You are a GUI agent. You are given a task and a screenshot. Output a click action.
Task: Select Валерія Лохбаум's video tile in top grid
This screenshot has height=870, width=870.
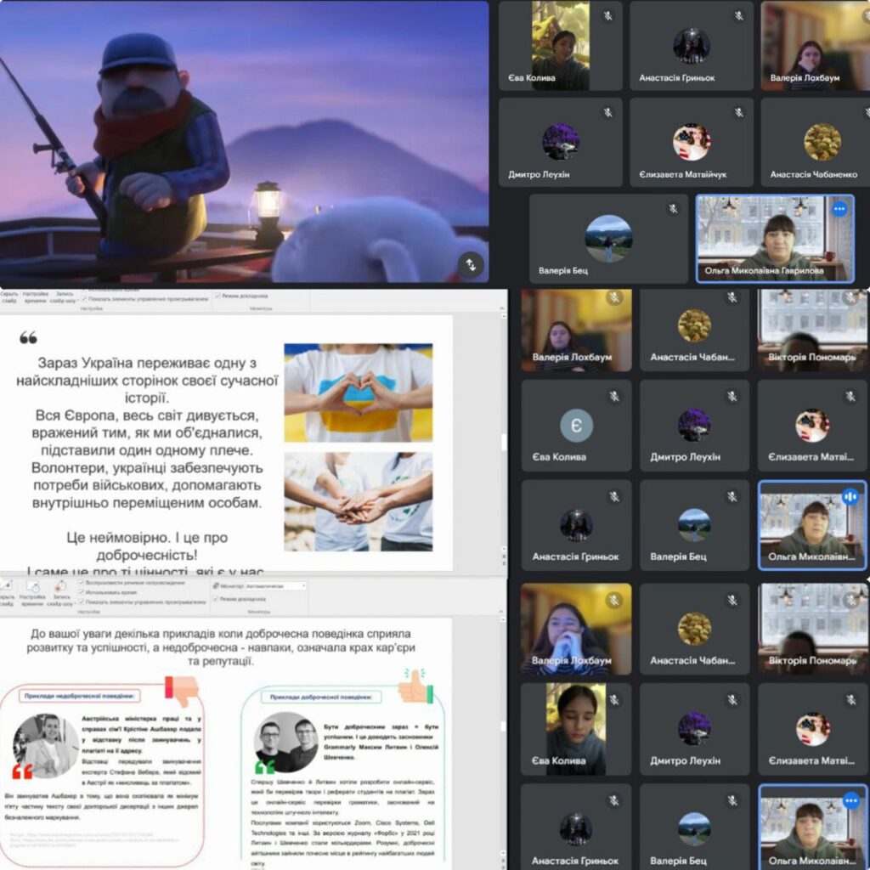point(814,46)
